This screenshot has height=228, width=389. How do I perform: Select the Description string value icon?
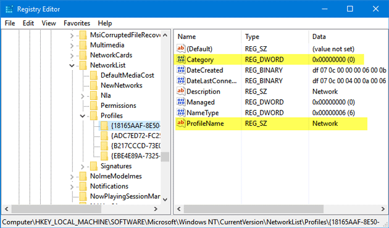[x=181, y=91]
